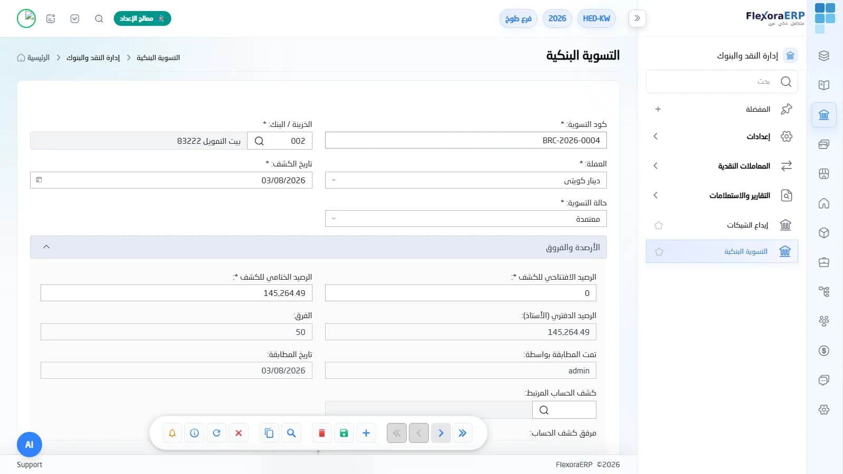Click the 2026 fiscal year badge
843x474 pixels.
[x=557, y=18]
